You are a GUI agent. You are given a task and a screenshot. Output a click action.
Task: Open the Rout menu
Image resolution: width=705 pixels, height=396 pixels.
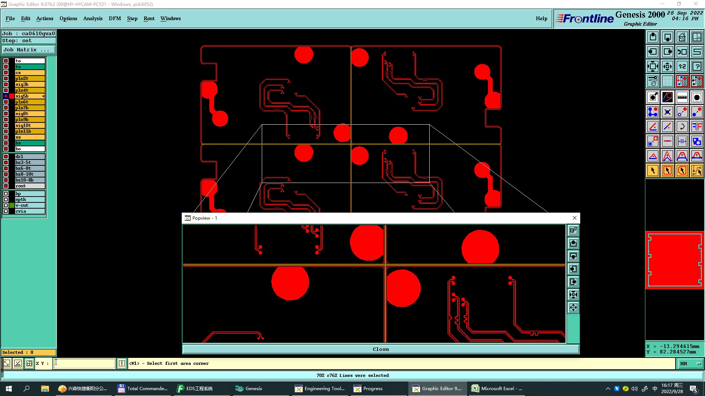click(x=149, y=18)
